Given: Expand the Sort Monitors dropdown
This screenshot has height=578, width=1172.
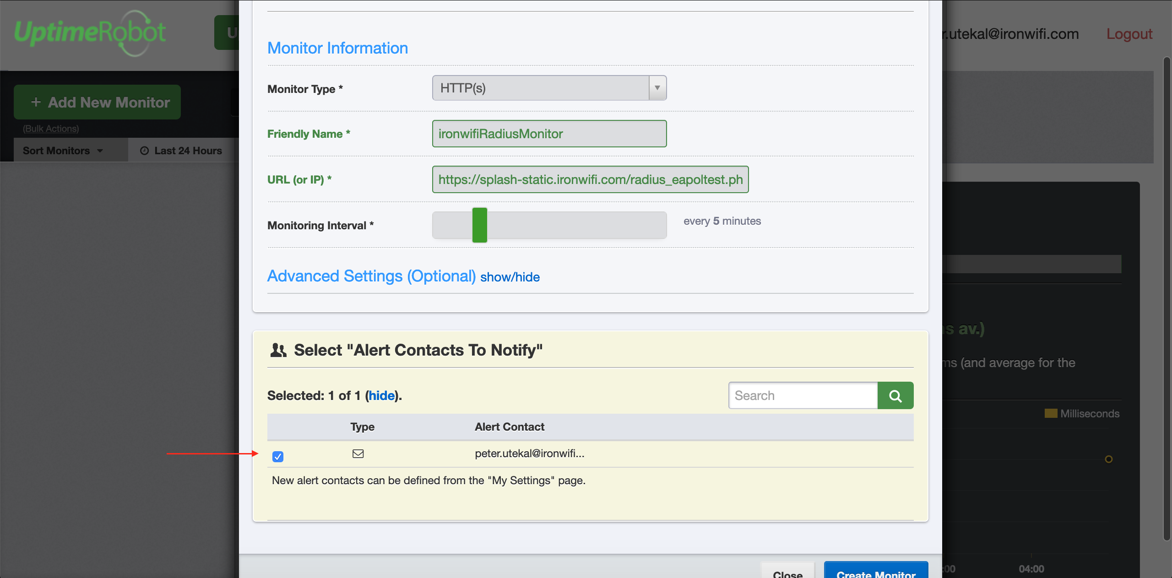Looking at the screenshot, I should (x=101, y=150).
